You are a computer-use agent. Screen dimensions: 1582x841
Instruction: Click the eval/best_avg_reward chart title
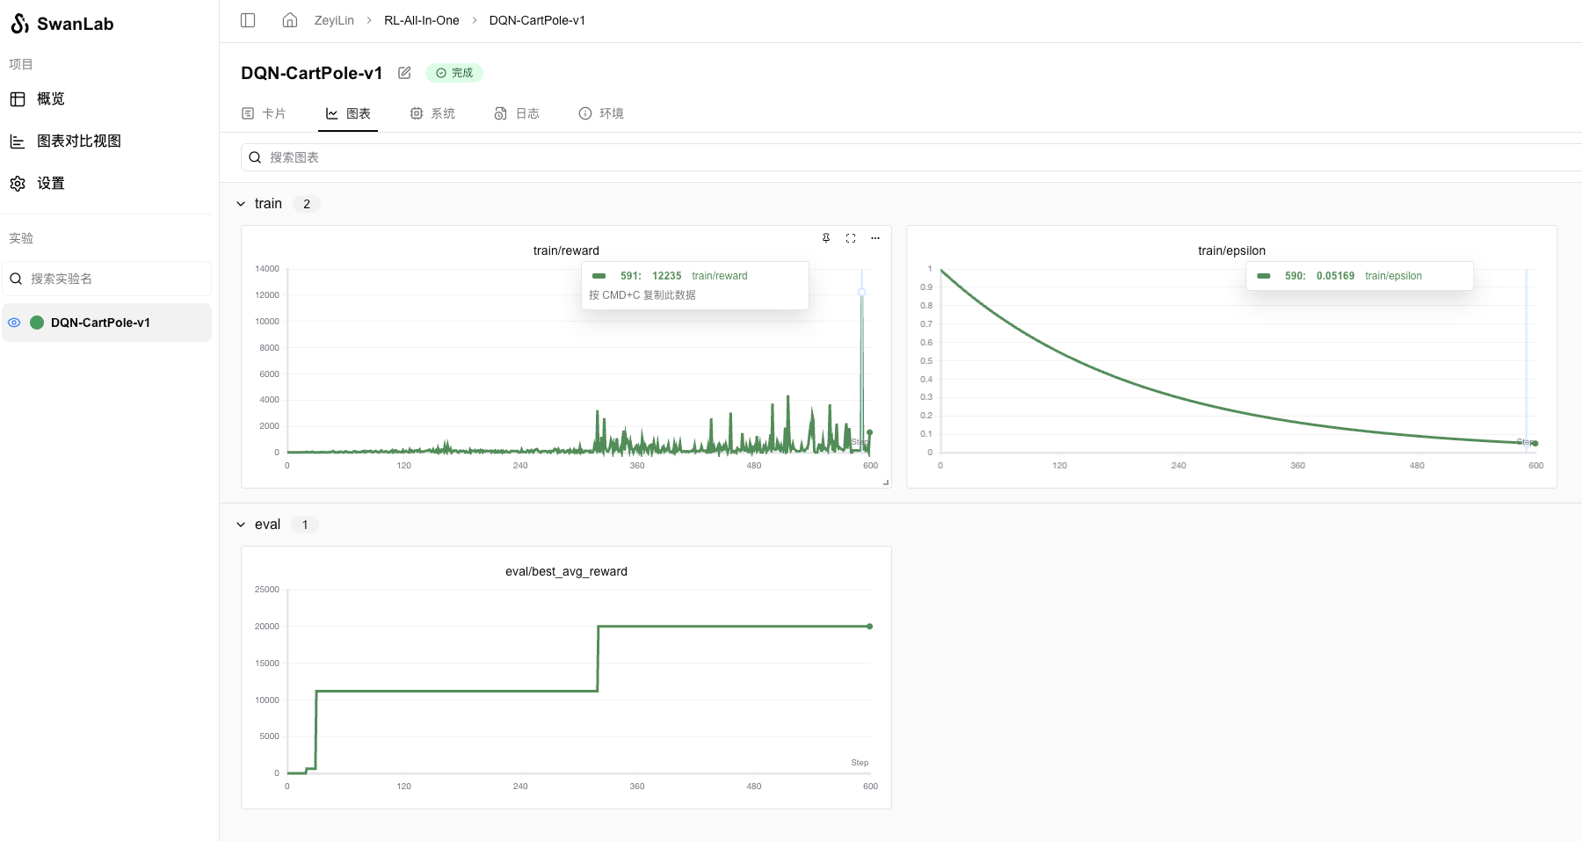566,571
